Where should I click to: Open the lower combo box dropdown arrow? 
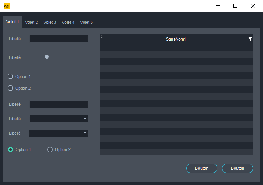click(x=85, y=133)
